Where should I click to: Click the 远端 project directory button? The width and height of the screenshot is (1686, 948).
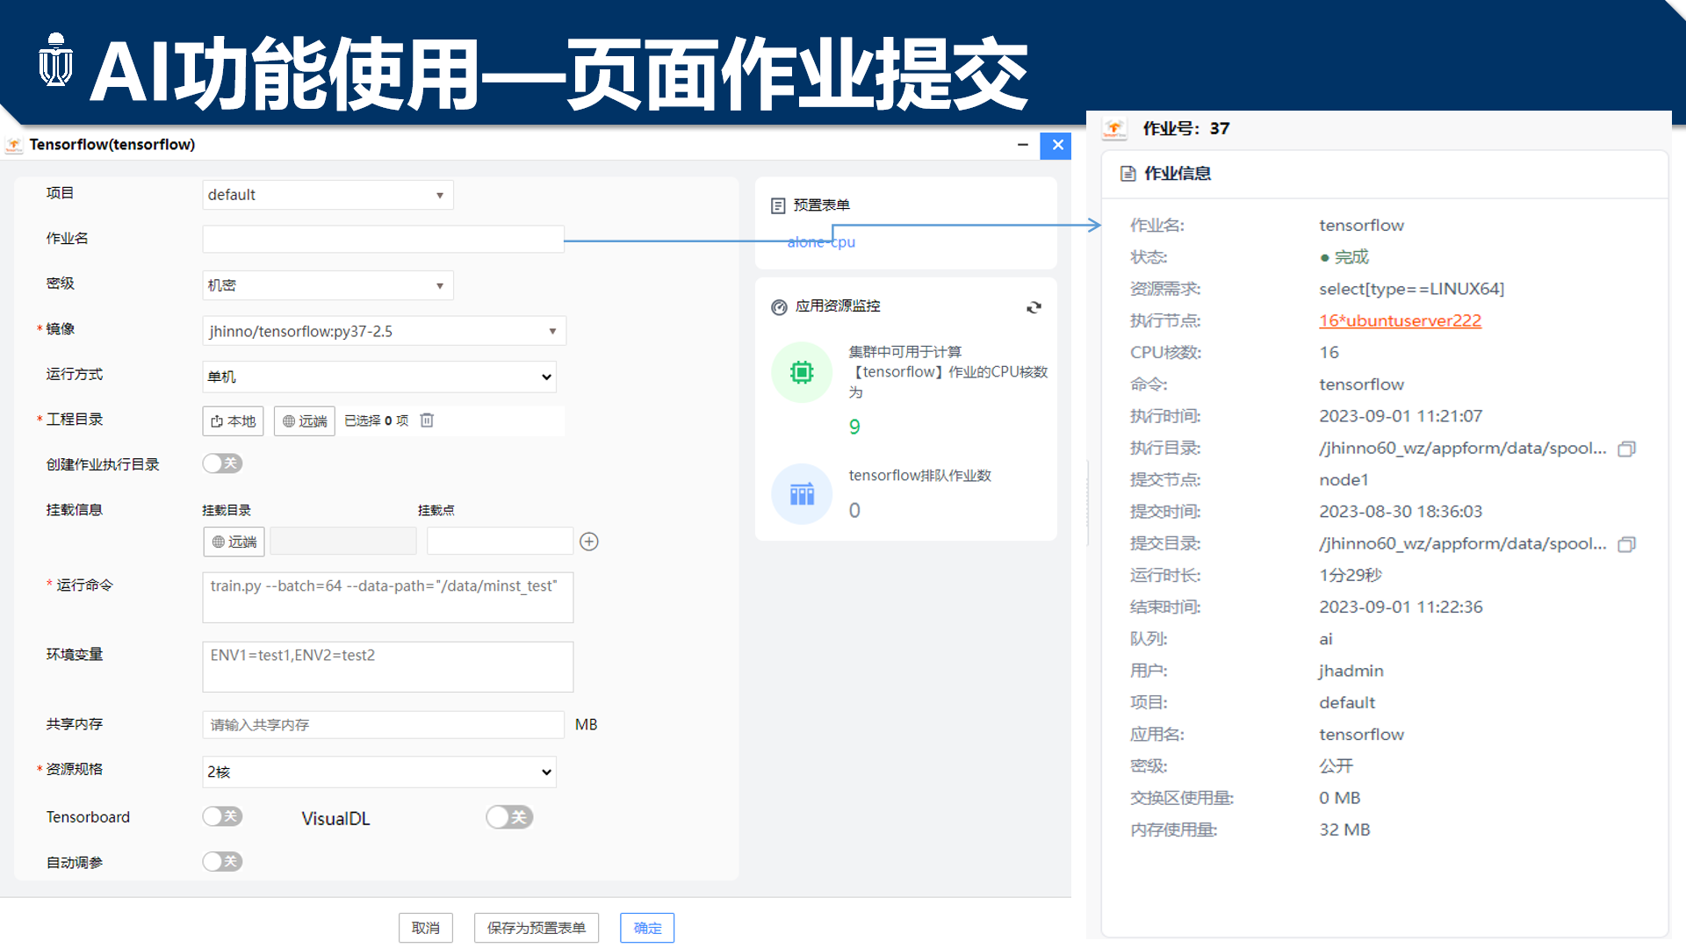click(305, 421)
